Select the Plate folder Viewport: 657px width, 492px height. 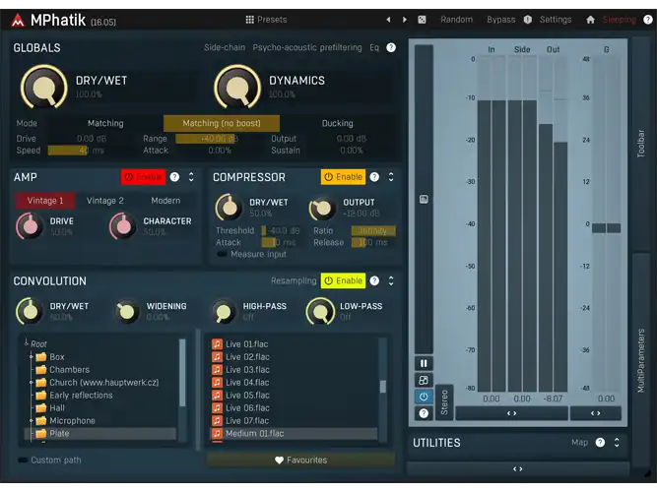100,433
